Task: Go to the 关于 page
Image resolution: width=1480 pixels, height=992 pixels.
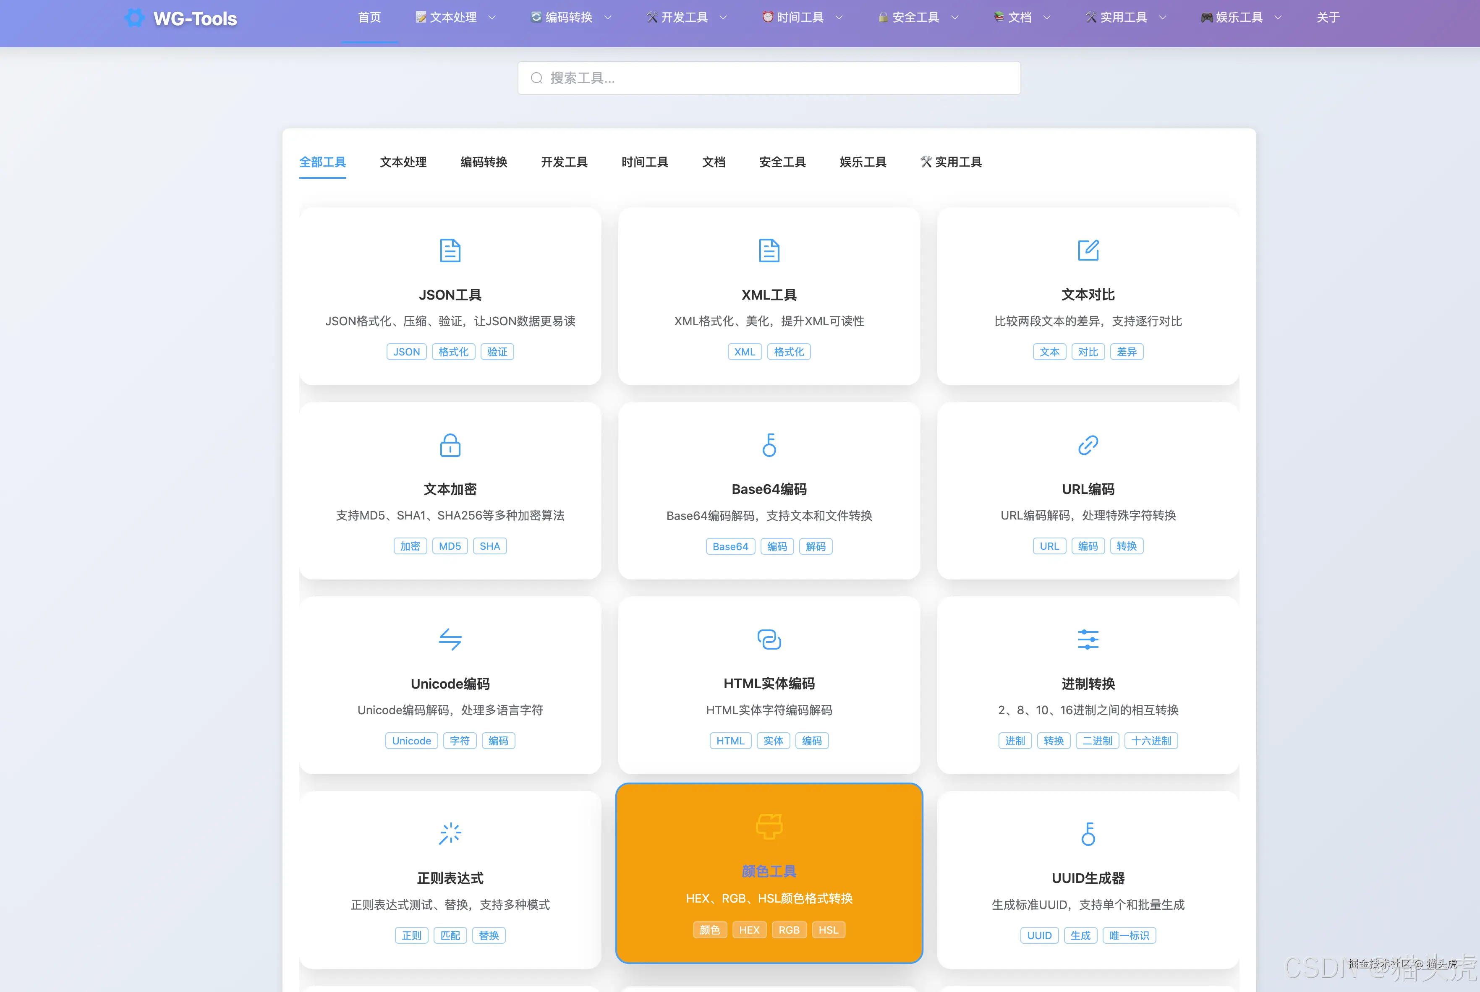Action: click(x=1328, y=18)
